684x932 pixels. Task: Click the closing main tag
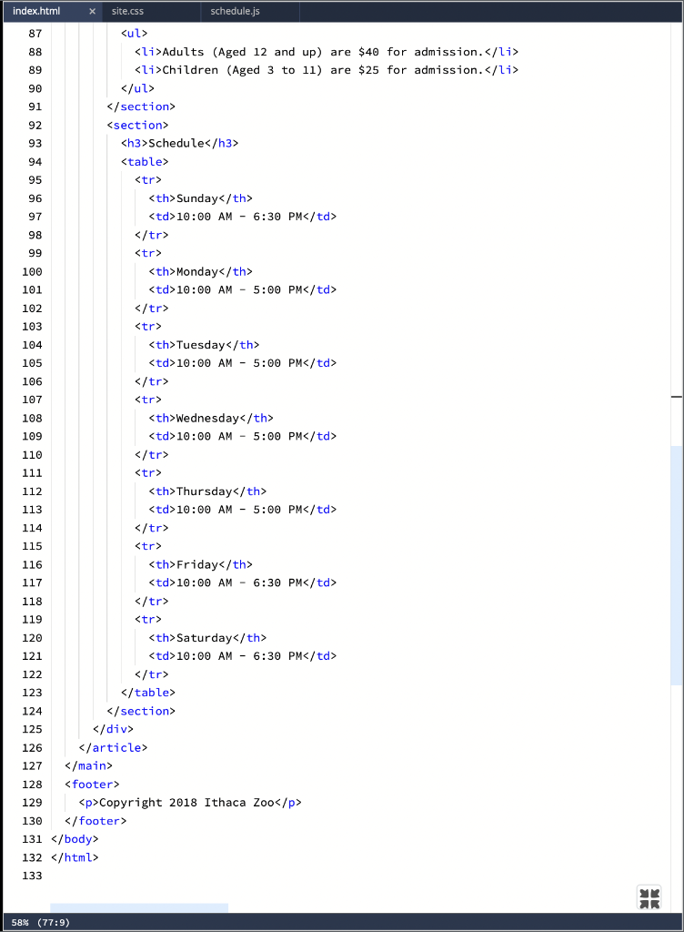[89, 766]
